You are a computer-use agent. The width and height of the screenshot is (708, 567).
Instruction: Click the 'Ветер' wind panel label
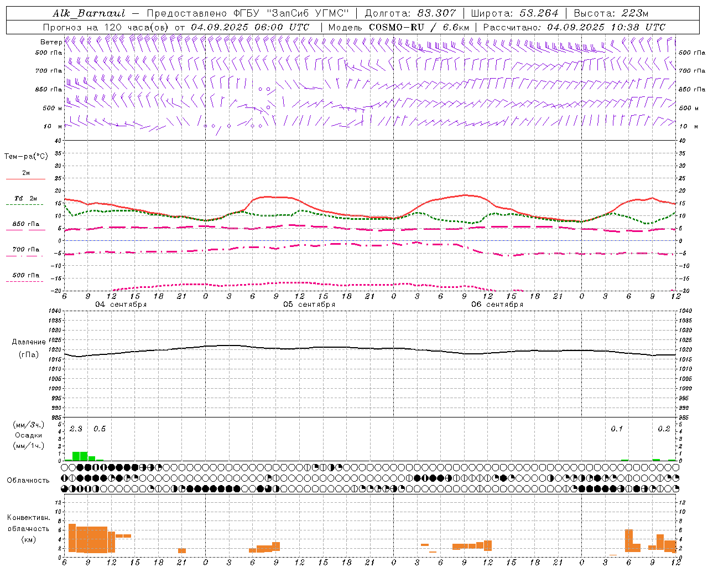click(51, 42)
